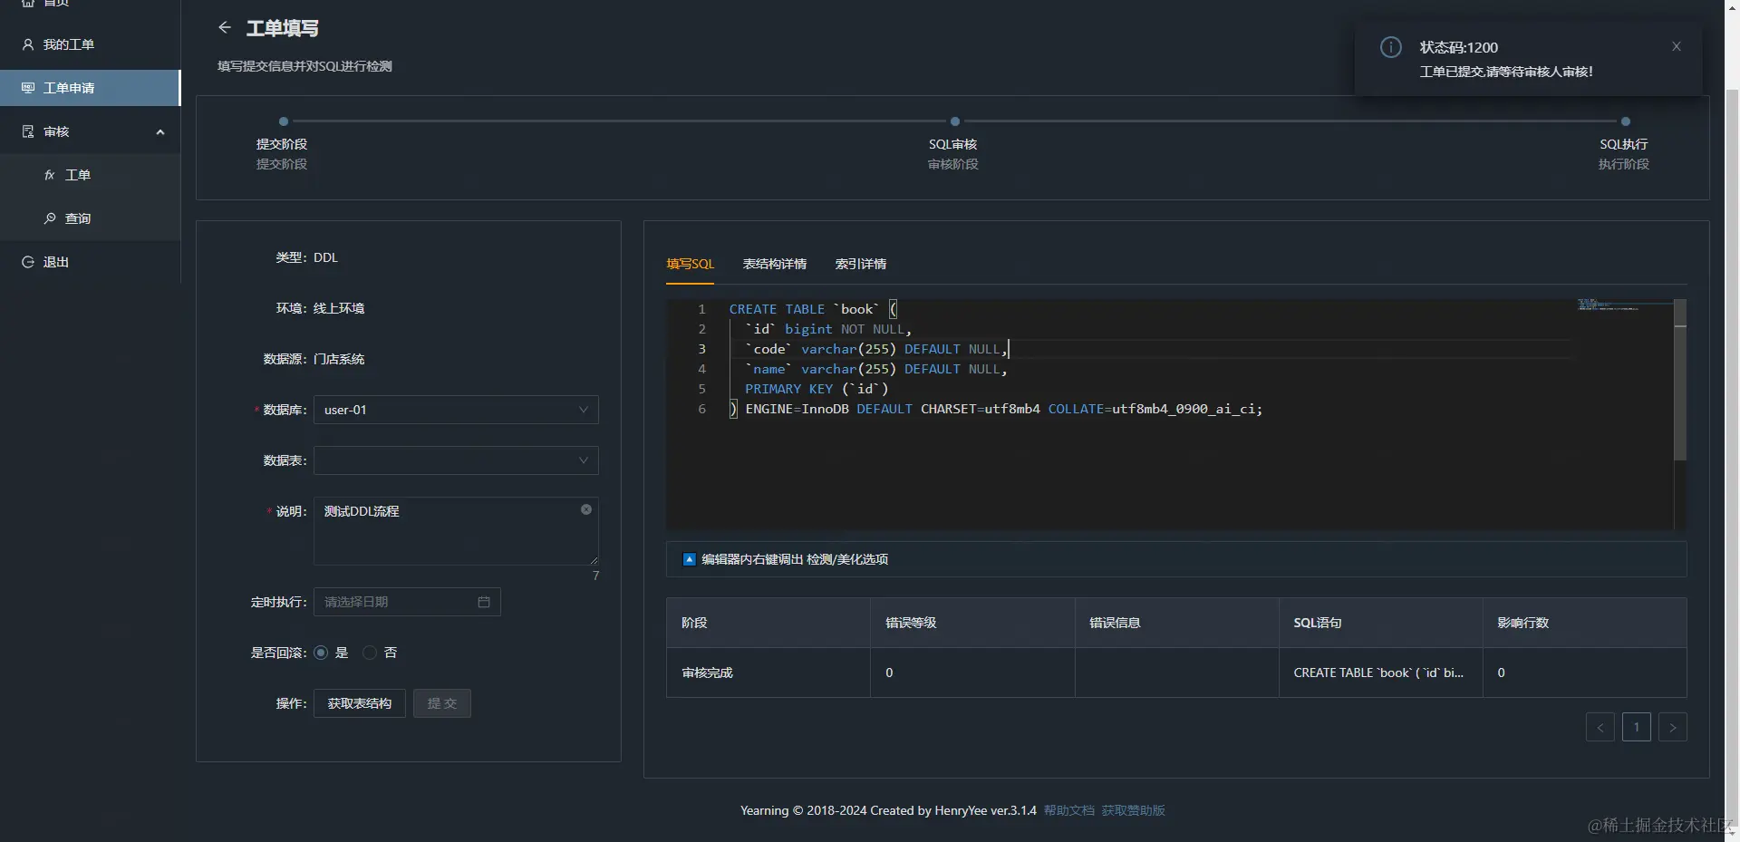Collapse the 审核 sidebar submenu
Screen dimensions: 1740x842
click(160, 131)
